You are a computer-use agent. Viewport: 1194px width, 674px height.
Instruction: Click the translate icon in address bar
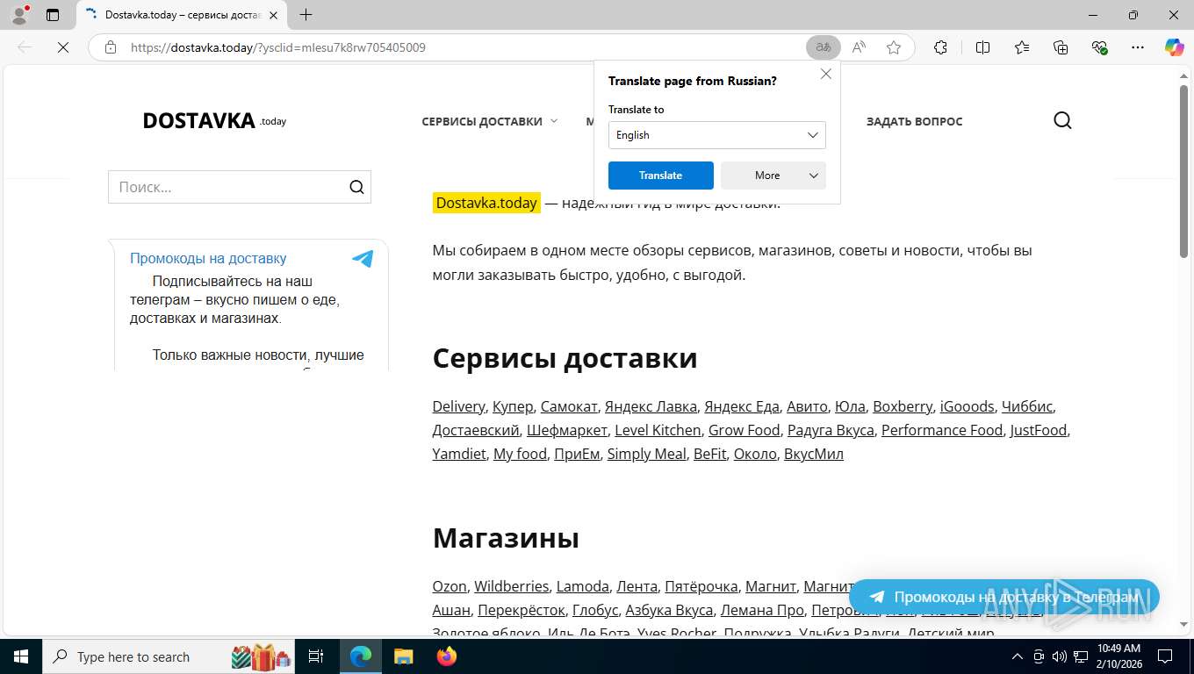click(824, 47)
